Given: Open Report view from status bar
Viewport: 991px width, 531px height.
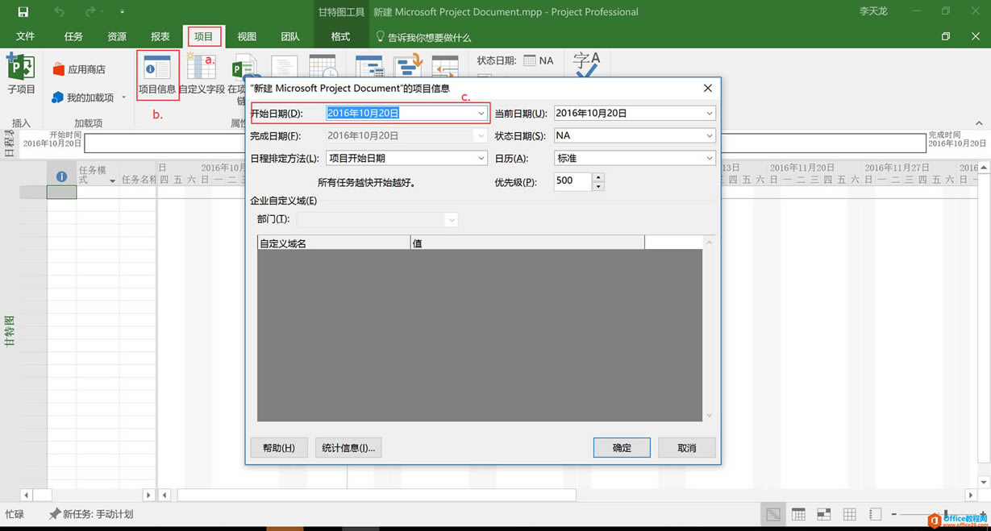Looking at the screenshot, I should point(875,513).
